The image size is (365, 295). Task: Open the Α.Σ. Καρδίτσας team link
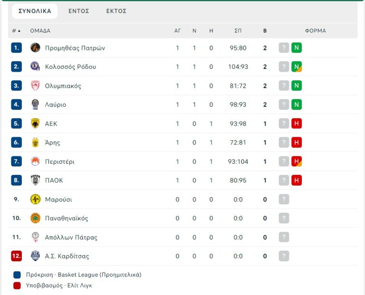(x=67, y=256)
